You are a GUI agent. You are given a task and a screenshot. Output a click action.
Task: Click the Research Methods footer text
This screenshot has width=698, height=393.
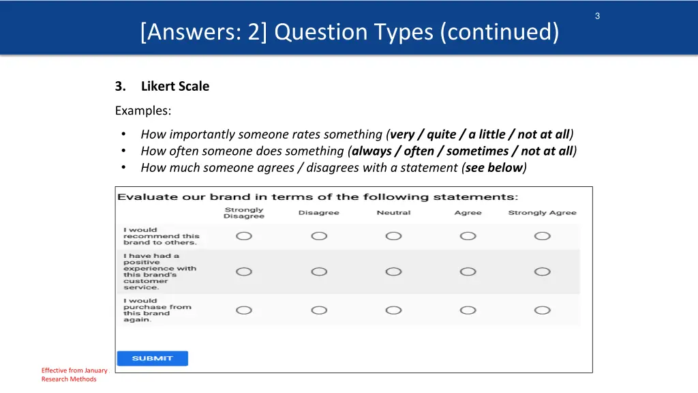click(x=69, y=379)
